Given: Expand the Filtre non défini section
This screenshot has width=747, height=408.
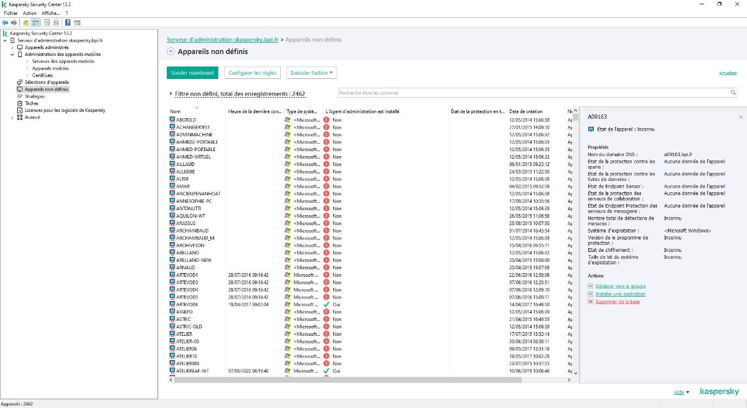Looking at the screenshot, I should pyautogui.click(x=171, y=94).
